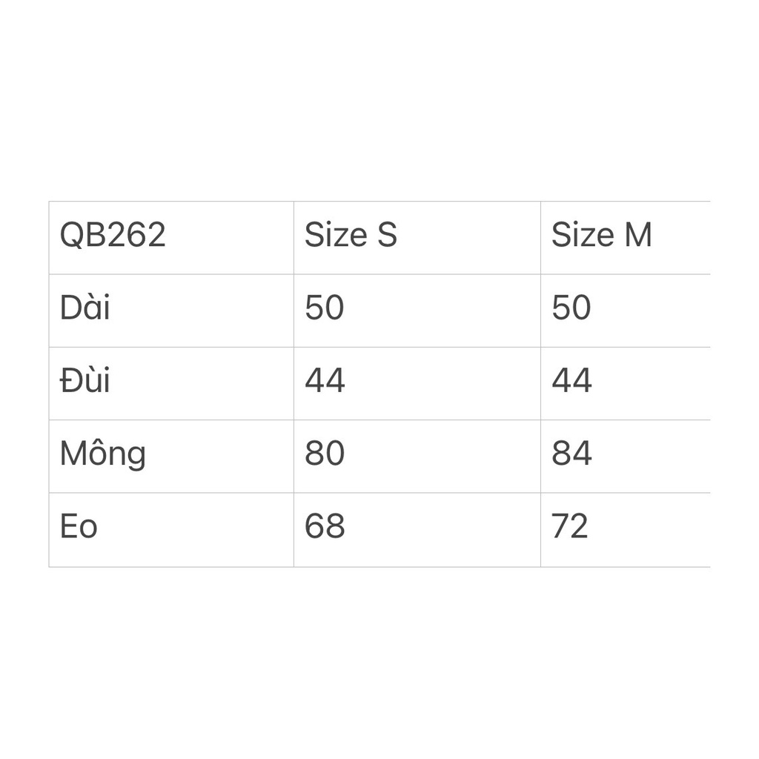Click the Mông measurement 84

pos(571,454)
